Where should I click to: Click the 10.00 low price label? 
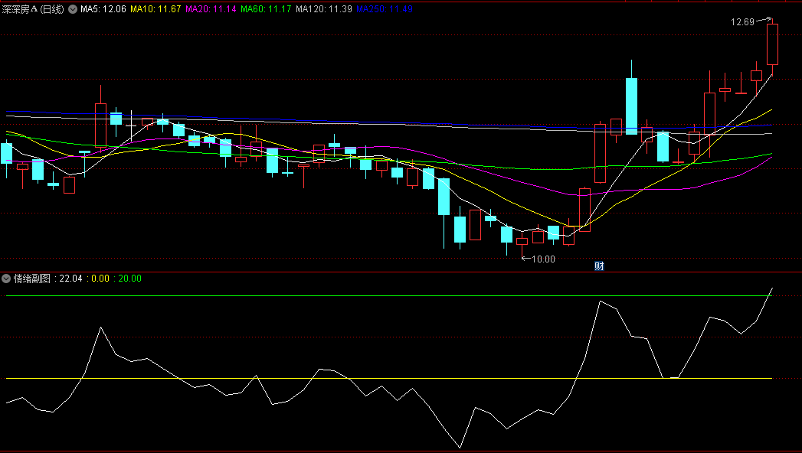(x=543, y=259)
